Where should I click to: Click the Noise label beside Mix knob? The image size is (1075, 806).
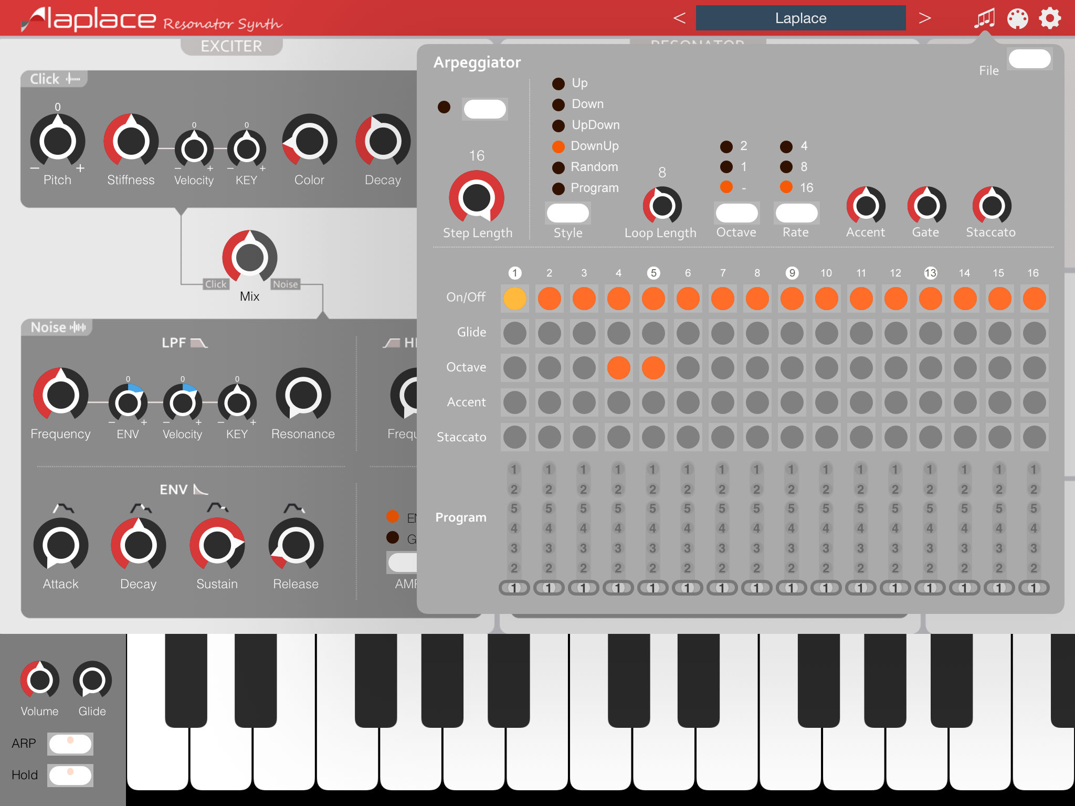285,284
